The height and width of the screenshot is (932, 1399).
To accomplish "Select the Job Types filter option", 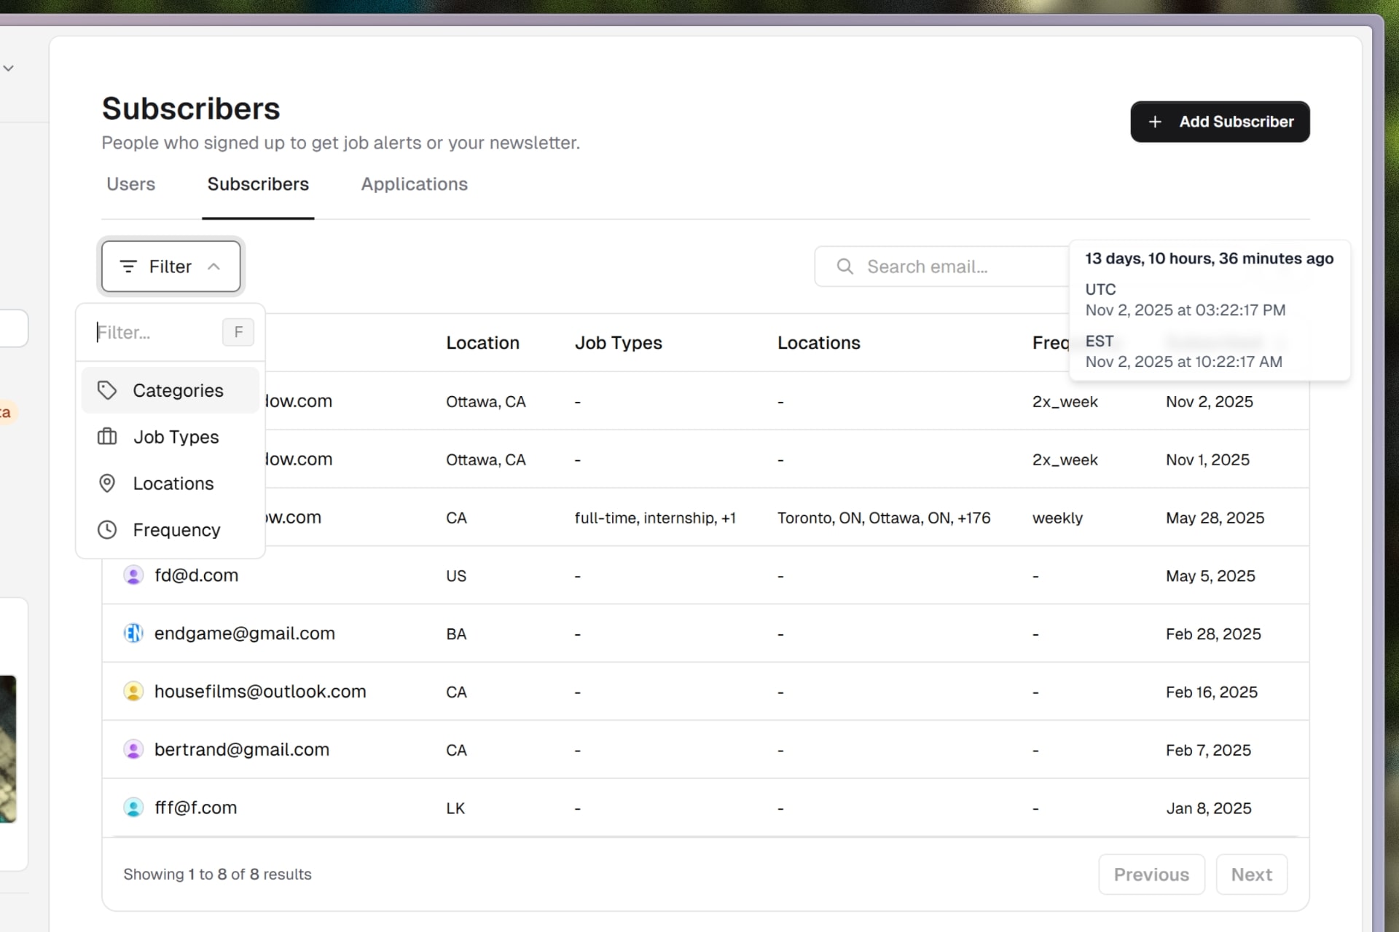I will [175, 437].
